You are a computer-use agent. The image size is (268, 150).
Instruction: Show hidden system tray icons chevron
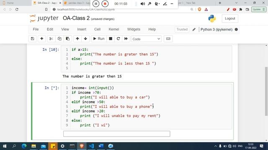coord(215,146)
